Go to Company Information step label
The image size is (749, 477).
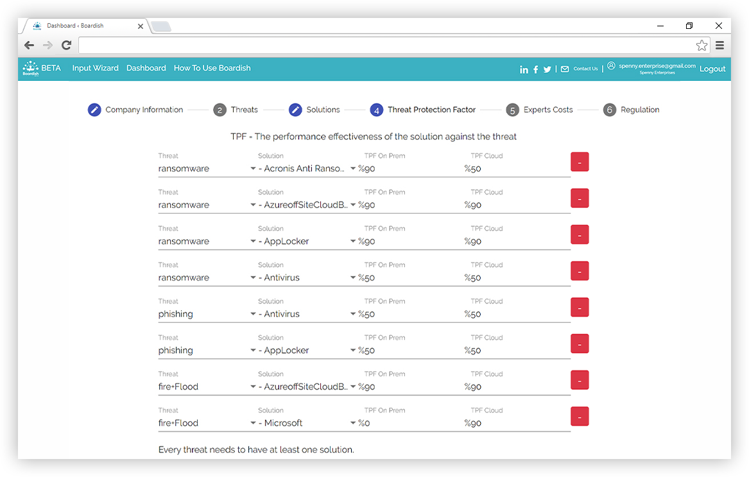point(144,110)
